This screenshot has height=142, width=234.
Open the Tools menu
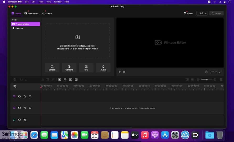pos(41,2)
